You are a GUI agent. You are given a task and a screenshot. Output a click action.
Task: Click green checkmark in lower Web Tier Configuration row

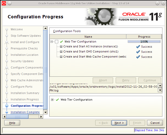[x=57, y=100]
